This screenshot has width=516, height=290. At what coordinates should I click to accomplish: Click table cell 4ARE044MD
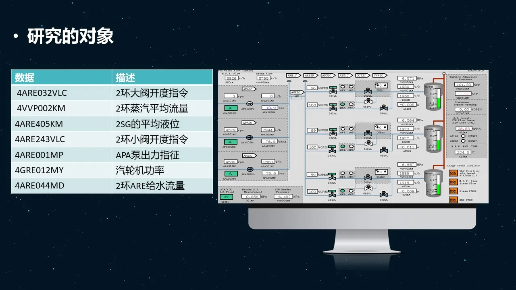(62, 186)
